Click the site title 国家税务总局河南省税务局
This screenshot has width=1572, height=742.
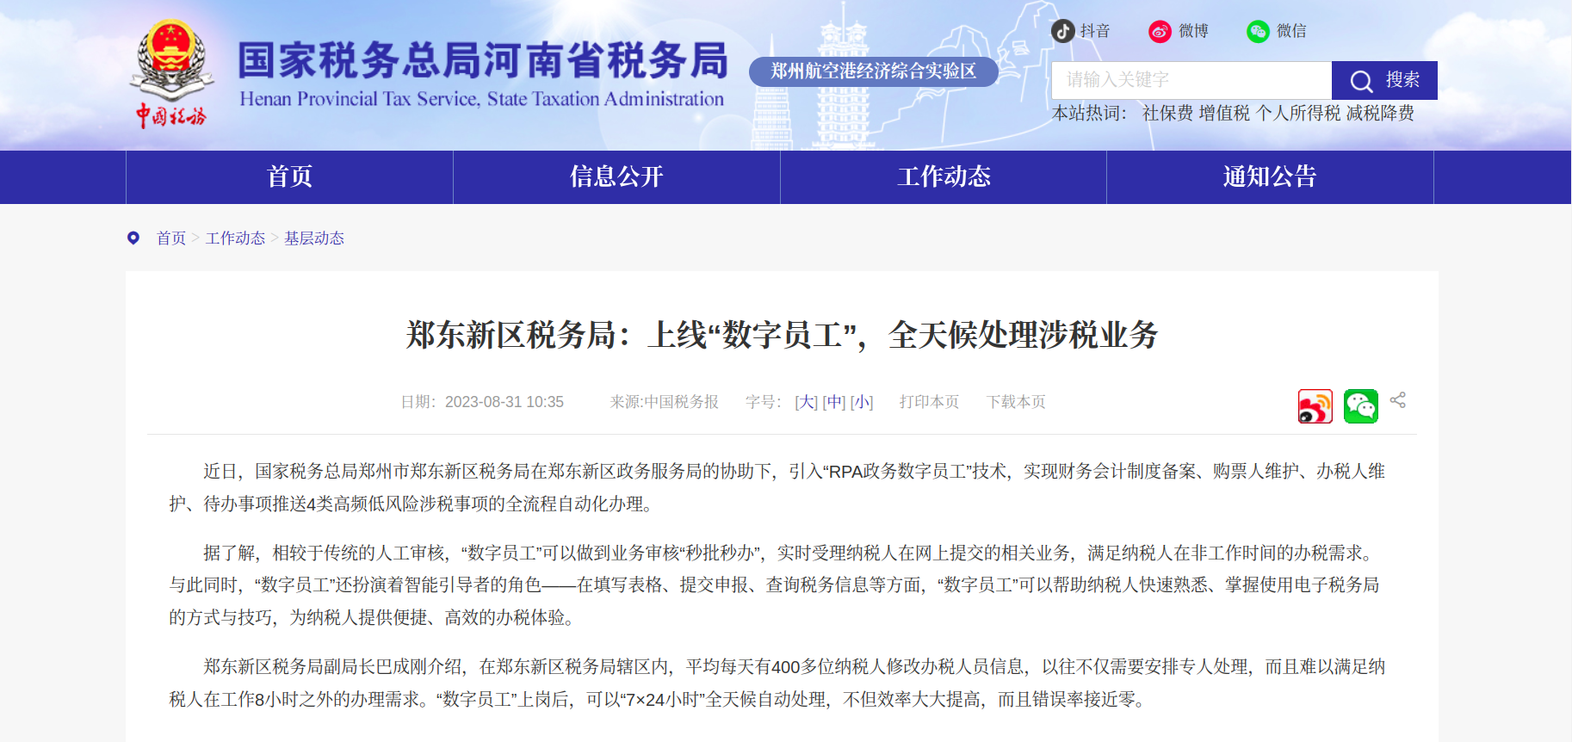[x=483, y=60]
